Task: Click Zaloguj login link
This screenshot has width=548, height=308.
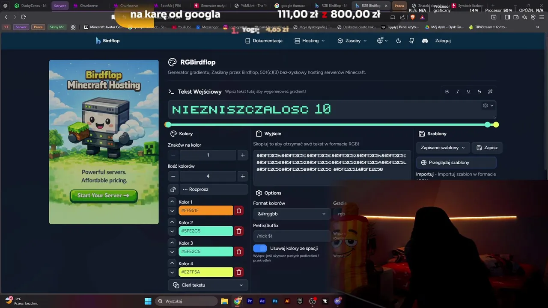Action: point(443,41)
